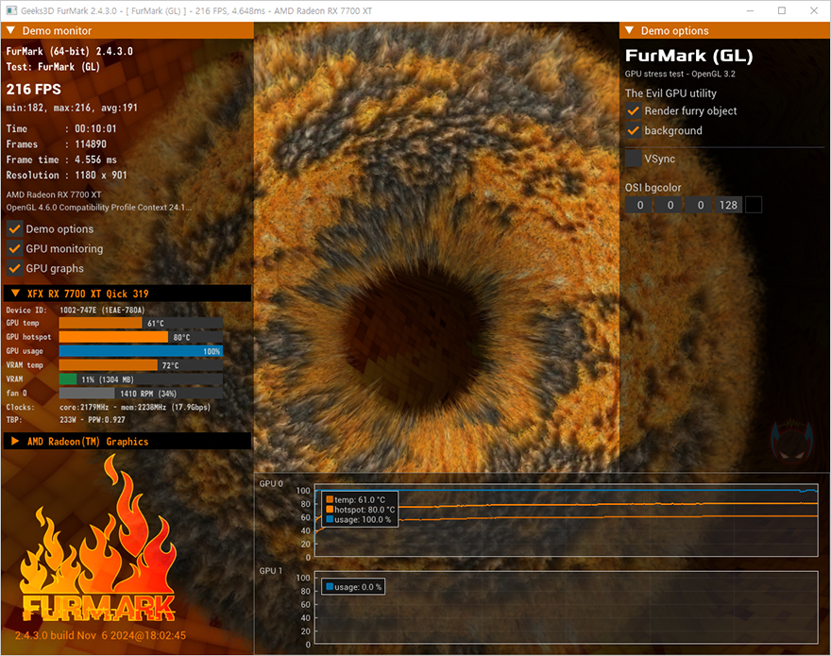Click the VRAM usage bar 11% (1304 MB)
Image resolution: width=831 pixels, height=656 pixels.
(141, 379)
